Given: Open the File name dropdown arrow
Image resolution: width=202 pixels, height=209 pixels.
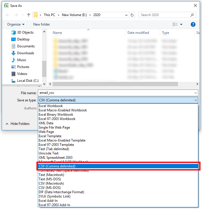Looking at the screenshot, I should 196,93.
